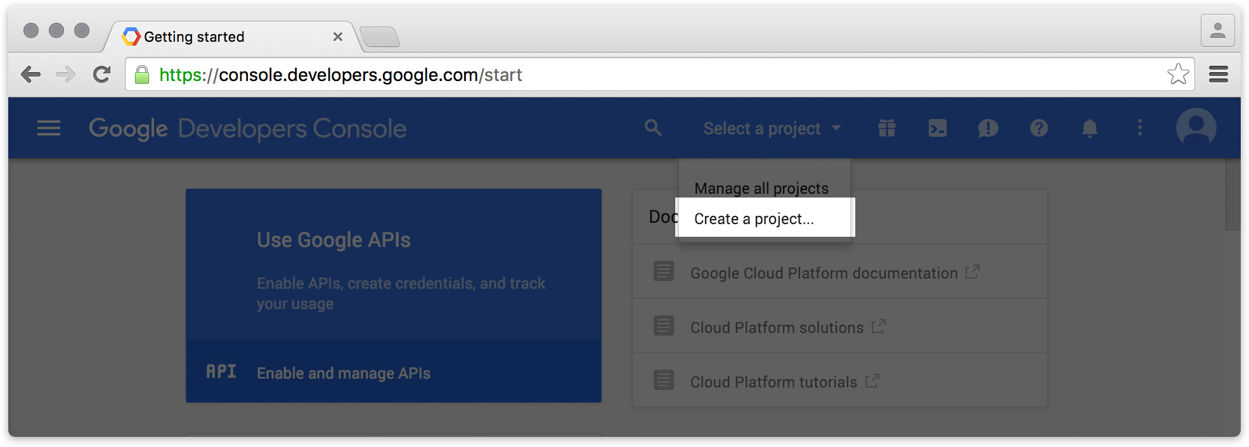
Task: Select Create a project... menu item
Action: click(x=754, y=219)
